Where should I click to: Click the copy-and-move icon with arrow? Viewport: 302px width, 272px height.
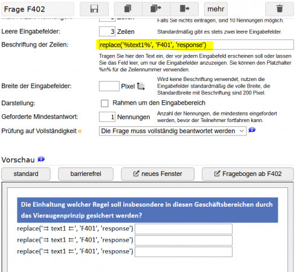156,9
